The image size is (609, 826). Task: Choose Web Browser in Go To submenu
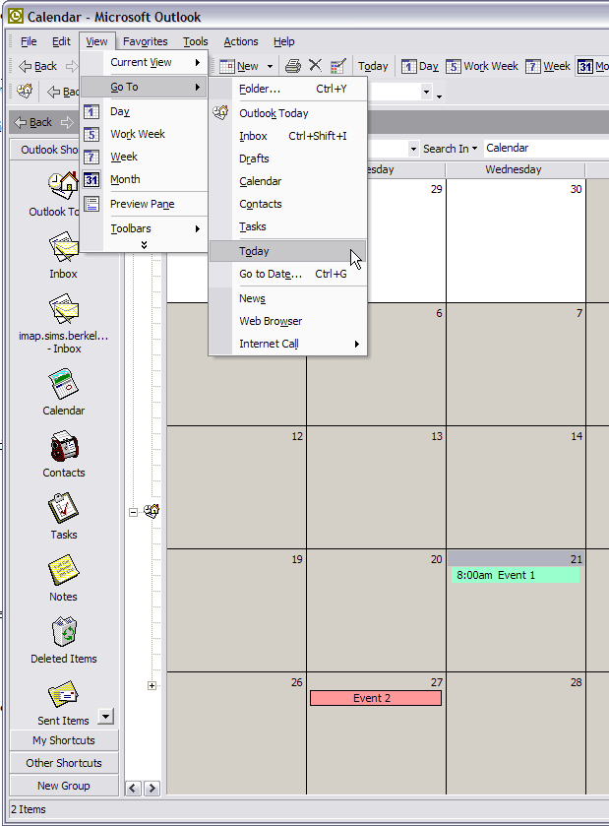(288, 321)
